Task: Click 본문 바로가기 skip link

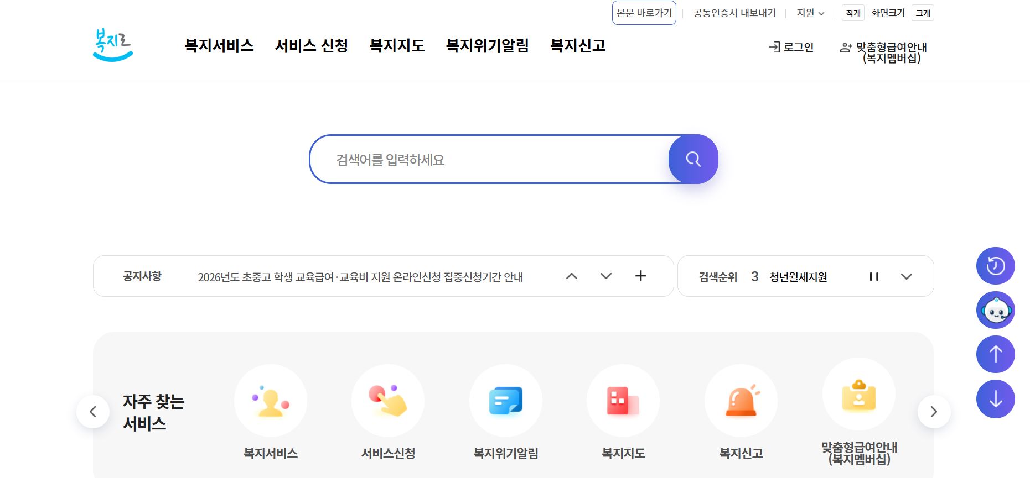Action: (644, 13)
